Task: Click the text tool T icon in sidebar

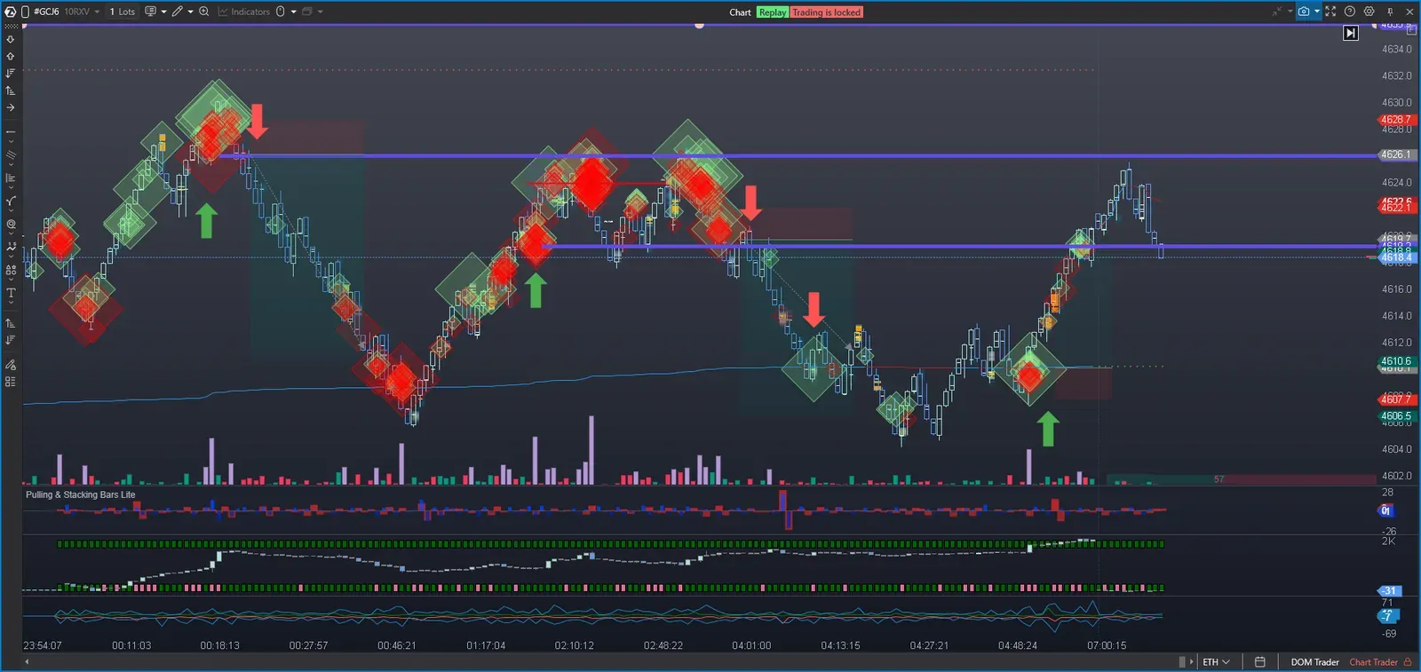Action: (11, 293)
